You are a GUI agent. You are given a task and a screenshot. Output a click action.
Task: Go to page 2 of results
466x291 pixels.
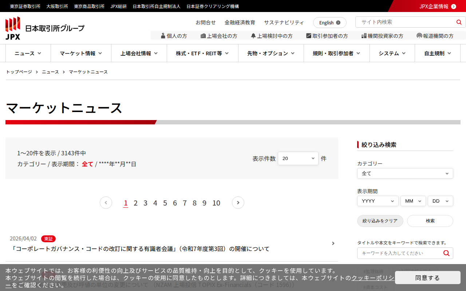point(135,203)
